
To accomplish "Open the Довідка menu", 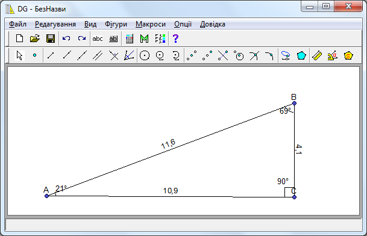I will point(213,24).
